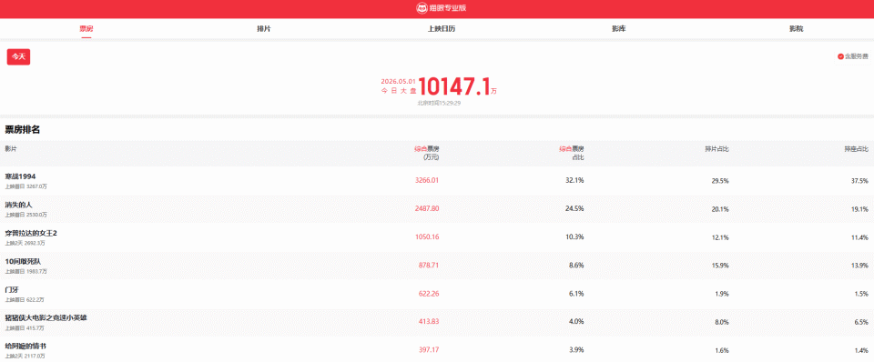This screenshot has height=362, width=874.
Task: Open the film 门牙
Action: [x=12, y=289]
